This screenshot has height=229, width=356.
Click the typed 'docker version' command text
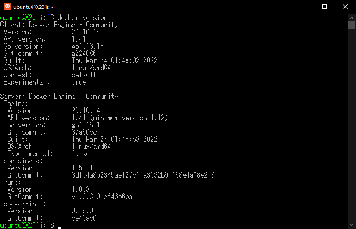tap(82, 17)
